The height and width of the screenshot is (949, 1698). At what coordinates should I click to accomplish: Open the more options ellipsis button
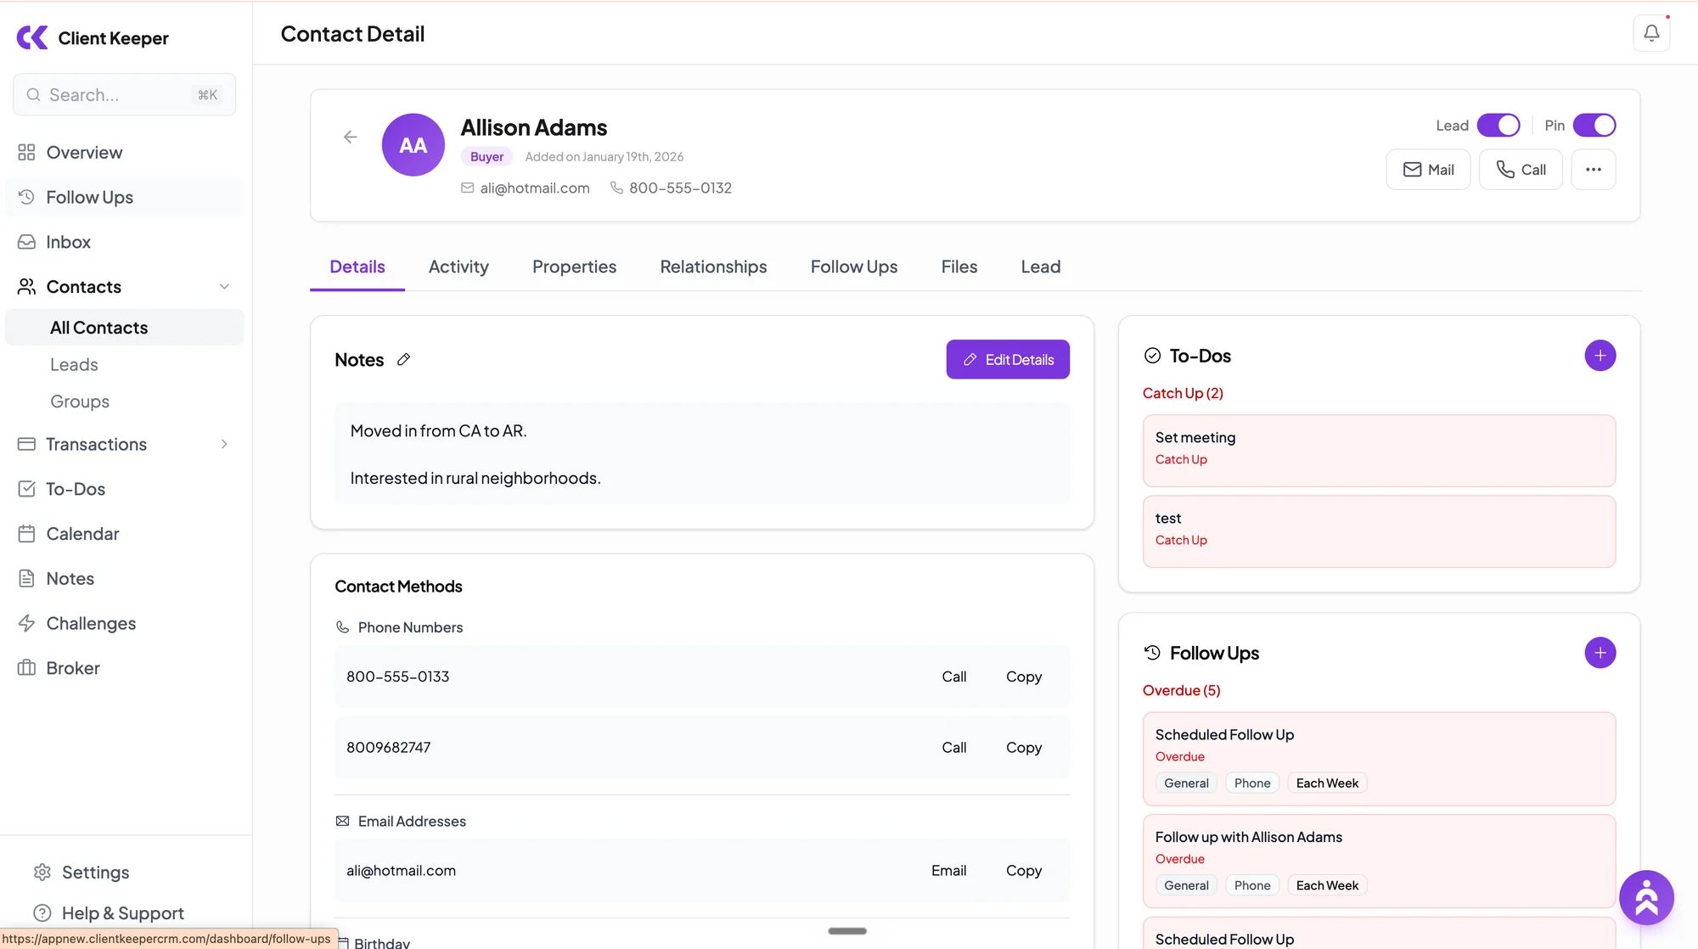1594,170
